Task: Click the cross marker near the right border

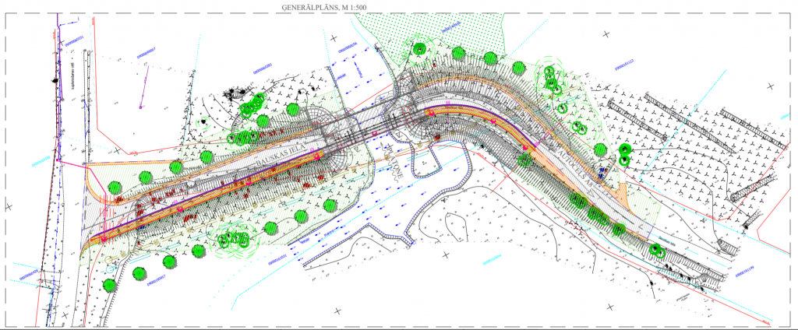Action: [x=771, y=85]
